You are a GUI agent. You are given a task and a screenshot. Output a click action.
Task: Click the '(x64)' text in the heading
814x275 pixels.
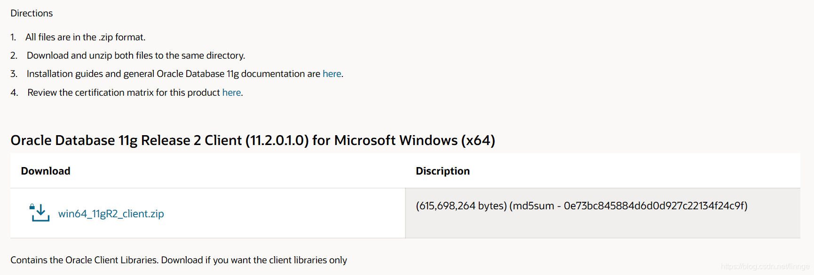click(x=478, y=140)
